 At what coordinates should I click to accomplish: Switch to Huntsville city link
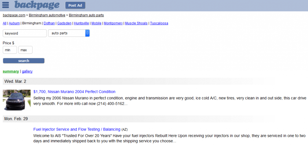(x=81, y=23)
